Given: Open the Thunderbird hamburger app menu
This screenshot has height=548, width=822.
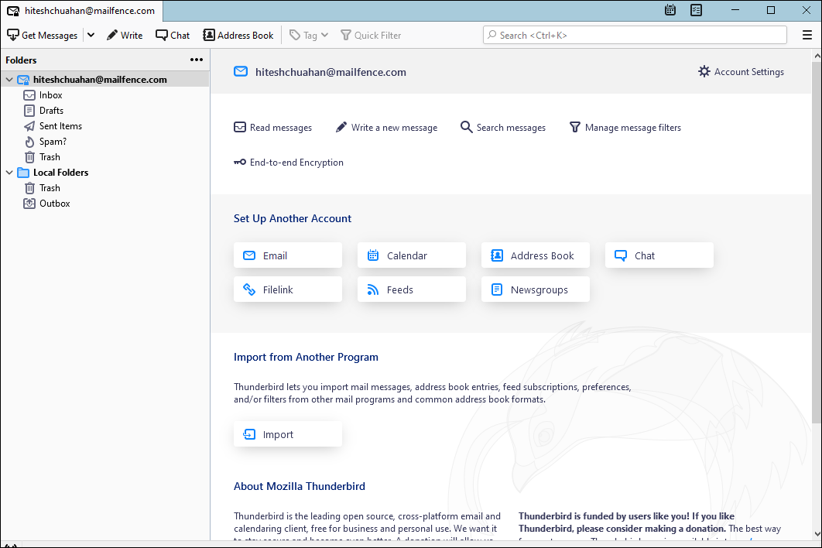Looking at the screenshot, I should (x=807, y=35).
